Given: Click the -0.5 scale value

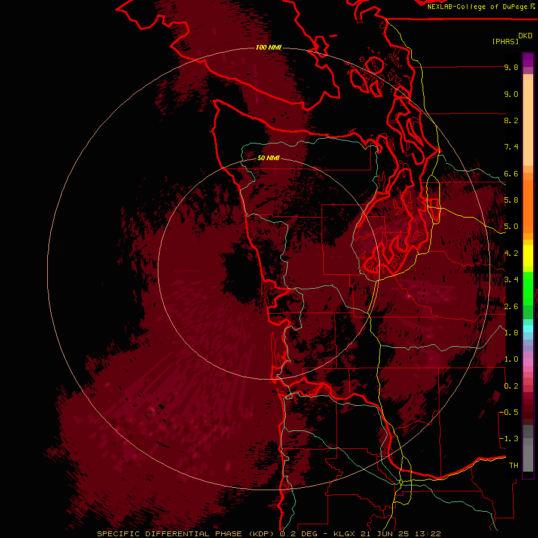Looking at the screenshot, I should pos(509,412).
